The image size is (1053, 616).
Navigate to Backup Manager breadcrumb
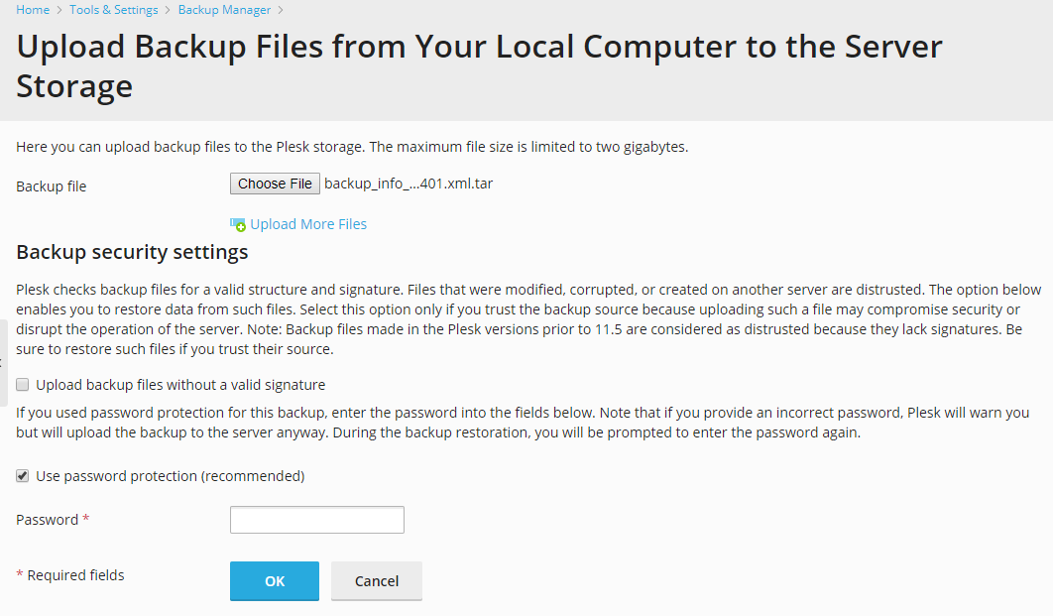pyautogui.click(x=224, y=10)
